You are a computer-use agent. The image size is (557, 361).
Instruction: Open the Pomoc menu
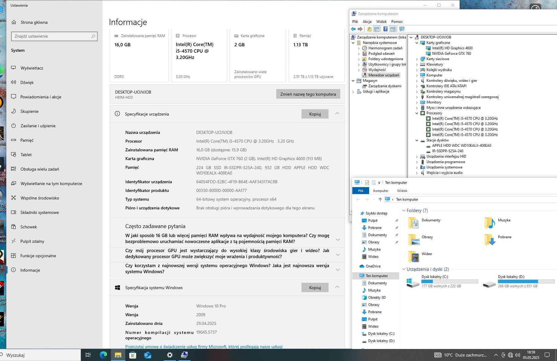(397, 22)
